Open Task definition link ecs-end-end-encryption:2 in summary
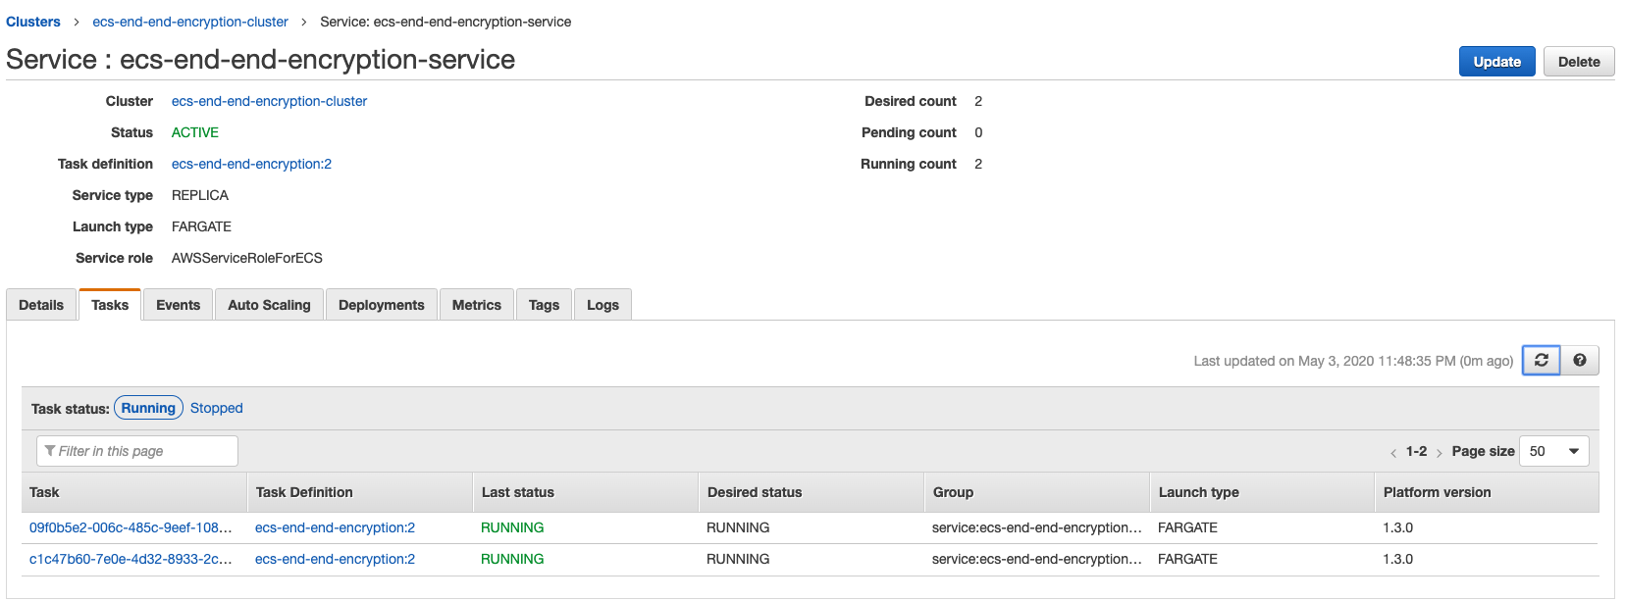 251,164
